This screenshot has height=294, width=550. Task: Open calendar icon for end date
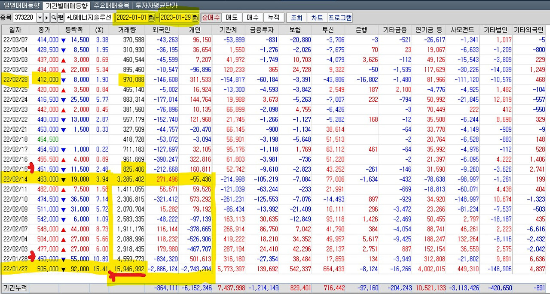click(194, 18)
